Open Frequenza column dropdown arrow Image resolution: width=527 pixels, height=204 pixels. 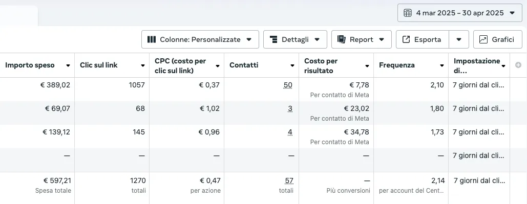[442, 66]
